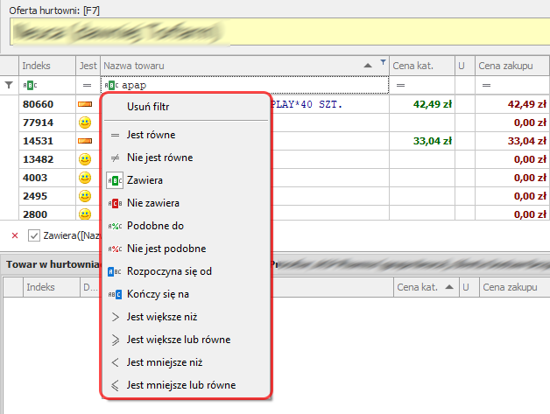Click the 'Indeks' column header in top grid
The height and width of the screenshot is (414, 550).
pos(37,66)
